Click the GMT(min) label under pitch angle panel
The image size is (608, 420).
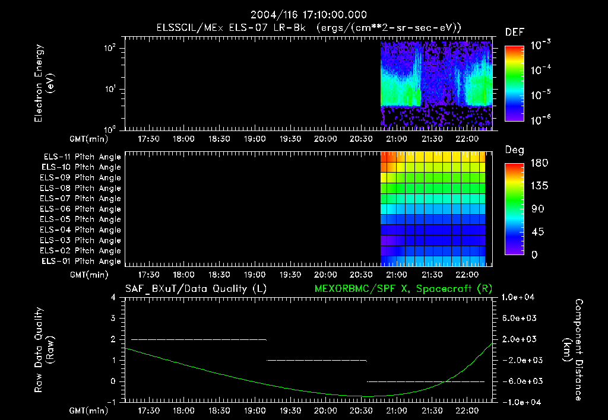pos(89,275)
